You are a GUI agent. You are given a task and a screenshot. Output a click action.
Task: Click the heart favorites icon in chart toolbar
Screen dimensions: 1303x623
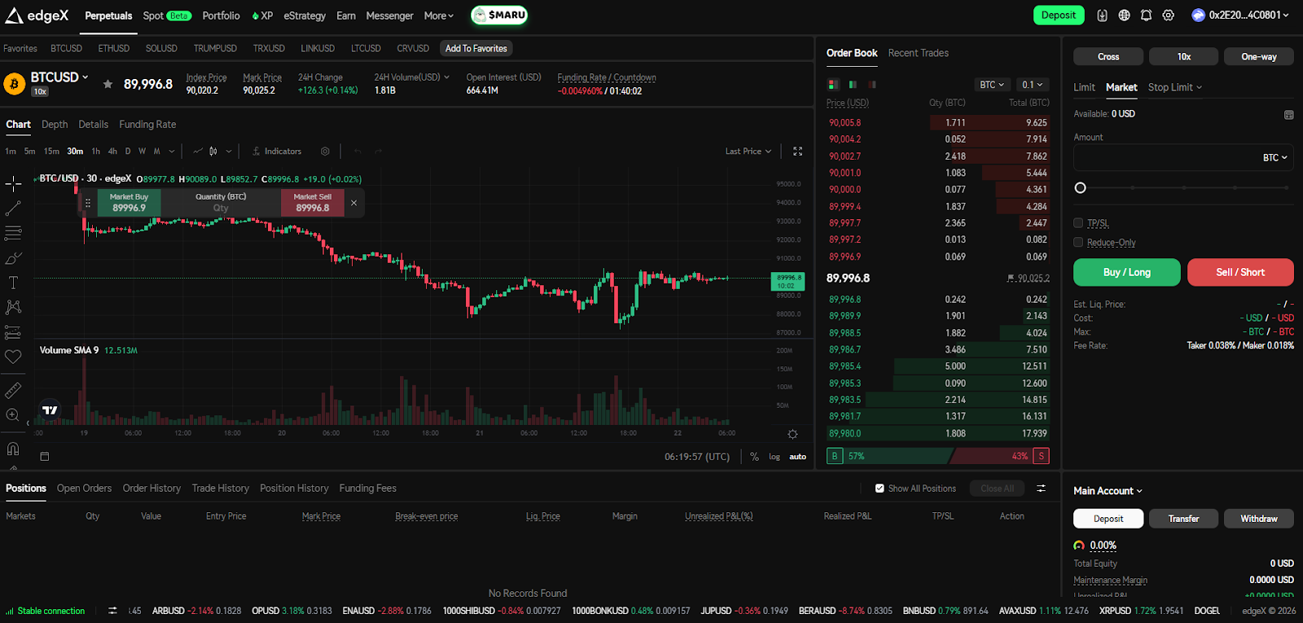13,357
